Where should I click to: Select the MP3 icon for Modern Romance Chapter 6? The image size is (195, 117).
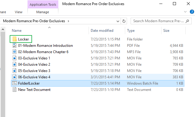pyautogui.click(x=15, y=52)
